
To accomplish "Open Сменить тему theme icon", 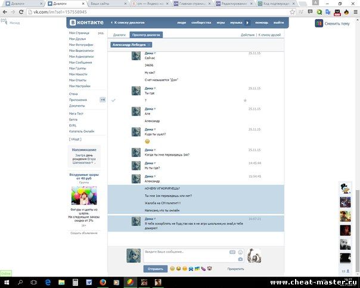I will (x=319, y=23).
